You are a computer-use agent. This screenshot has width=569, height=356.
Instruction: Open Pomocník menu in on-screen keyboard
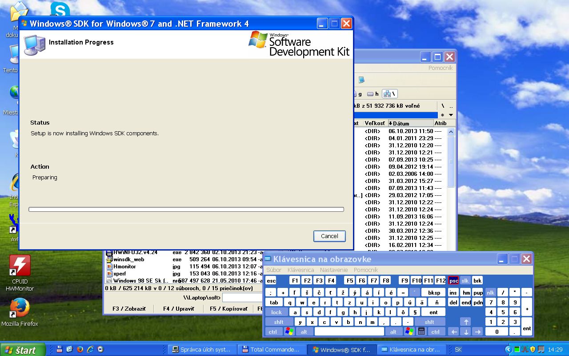pos(366,270)
